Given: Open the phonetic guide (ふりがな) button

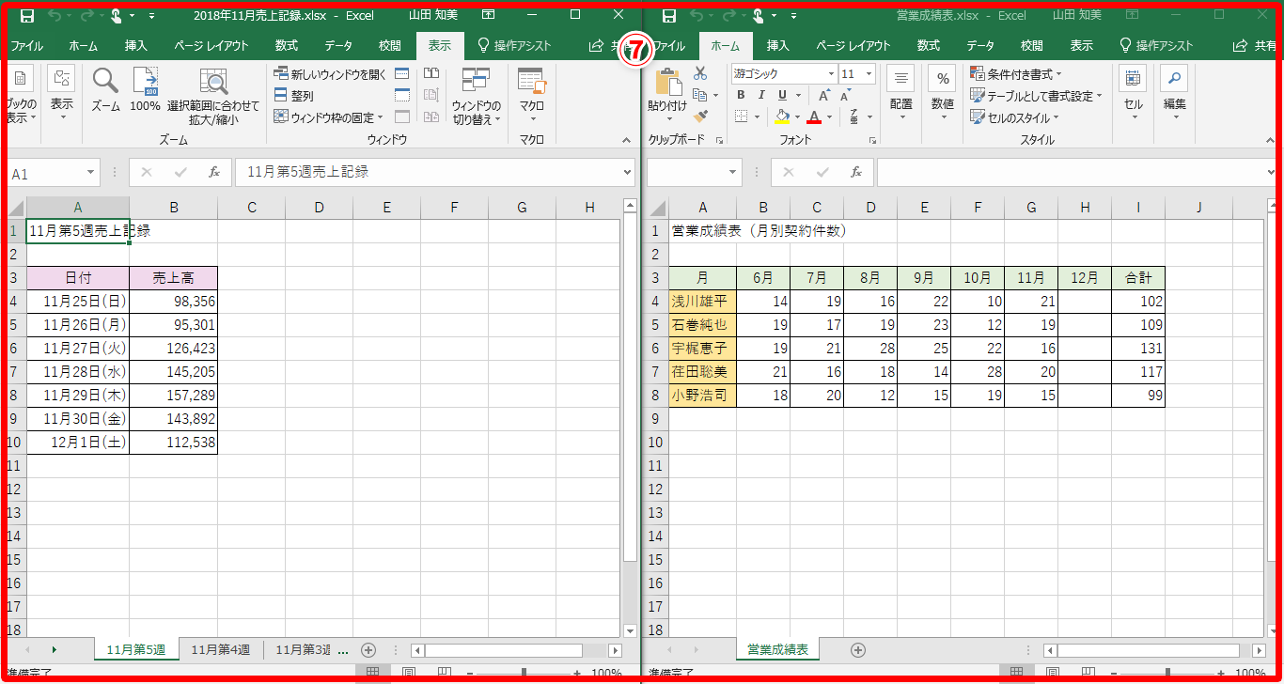Looking at the screenshot, I should 854,117.
